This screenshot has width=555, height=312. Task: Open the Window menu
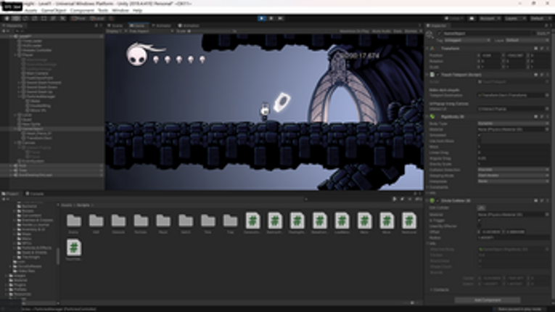[x=120, y=11]
